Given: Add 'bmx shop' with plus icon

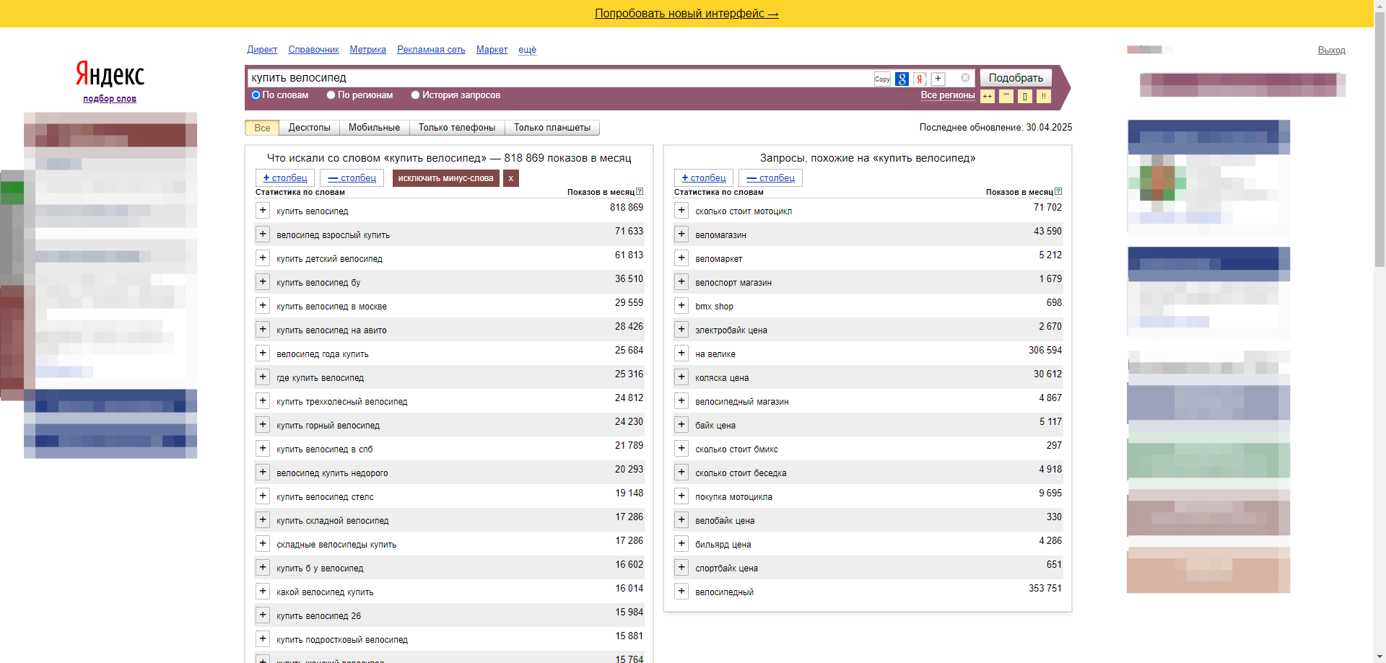Looking at the screenshot, I should coord(681,306).
